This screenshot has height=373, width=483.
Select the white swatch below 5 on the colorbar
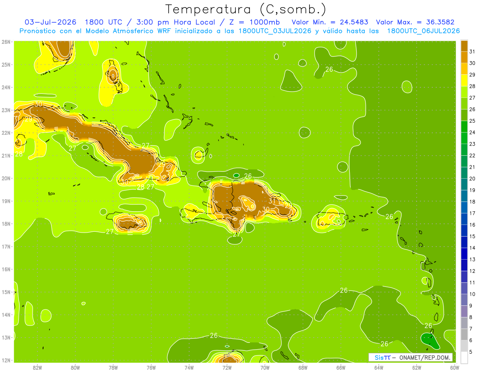pos(464,357)
